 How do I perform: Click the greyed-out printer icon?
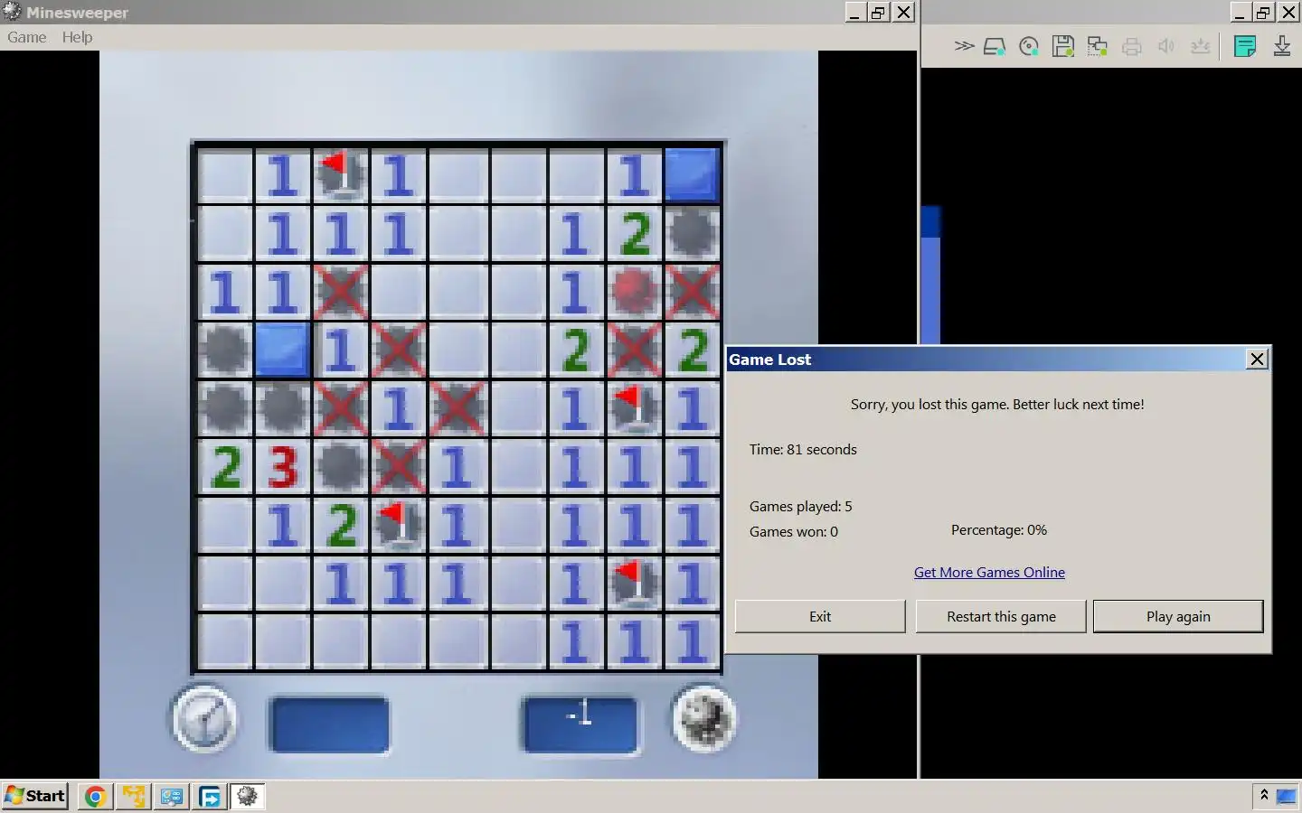pyautogui.click(x=1132, y=46)
